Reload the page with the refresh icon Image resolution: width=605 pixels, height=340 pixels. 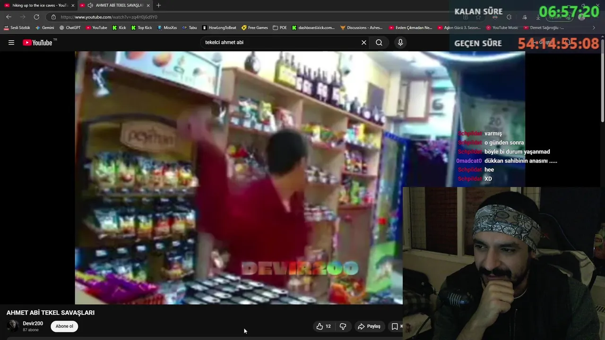click(36, 17)
